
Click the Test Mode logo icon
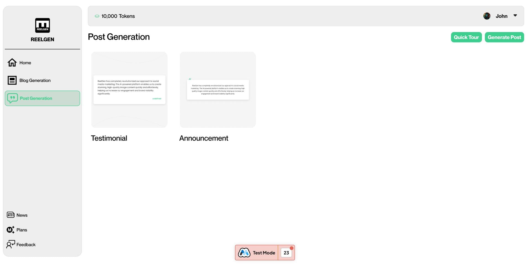244,253
